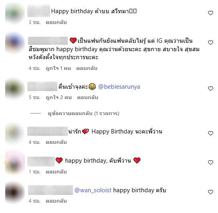218x213 pixels.
Task: Like the 'น่ารัก Happy Birthday นะคะพี่ว่าน' comment
Action: pos(210,133)
